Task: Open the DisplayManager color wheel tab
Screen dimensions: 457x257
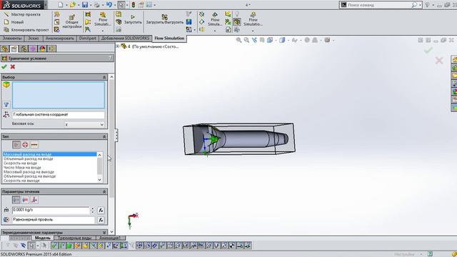Action: click(x=43, y=49)
